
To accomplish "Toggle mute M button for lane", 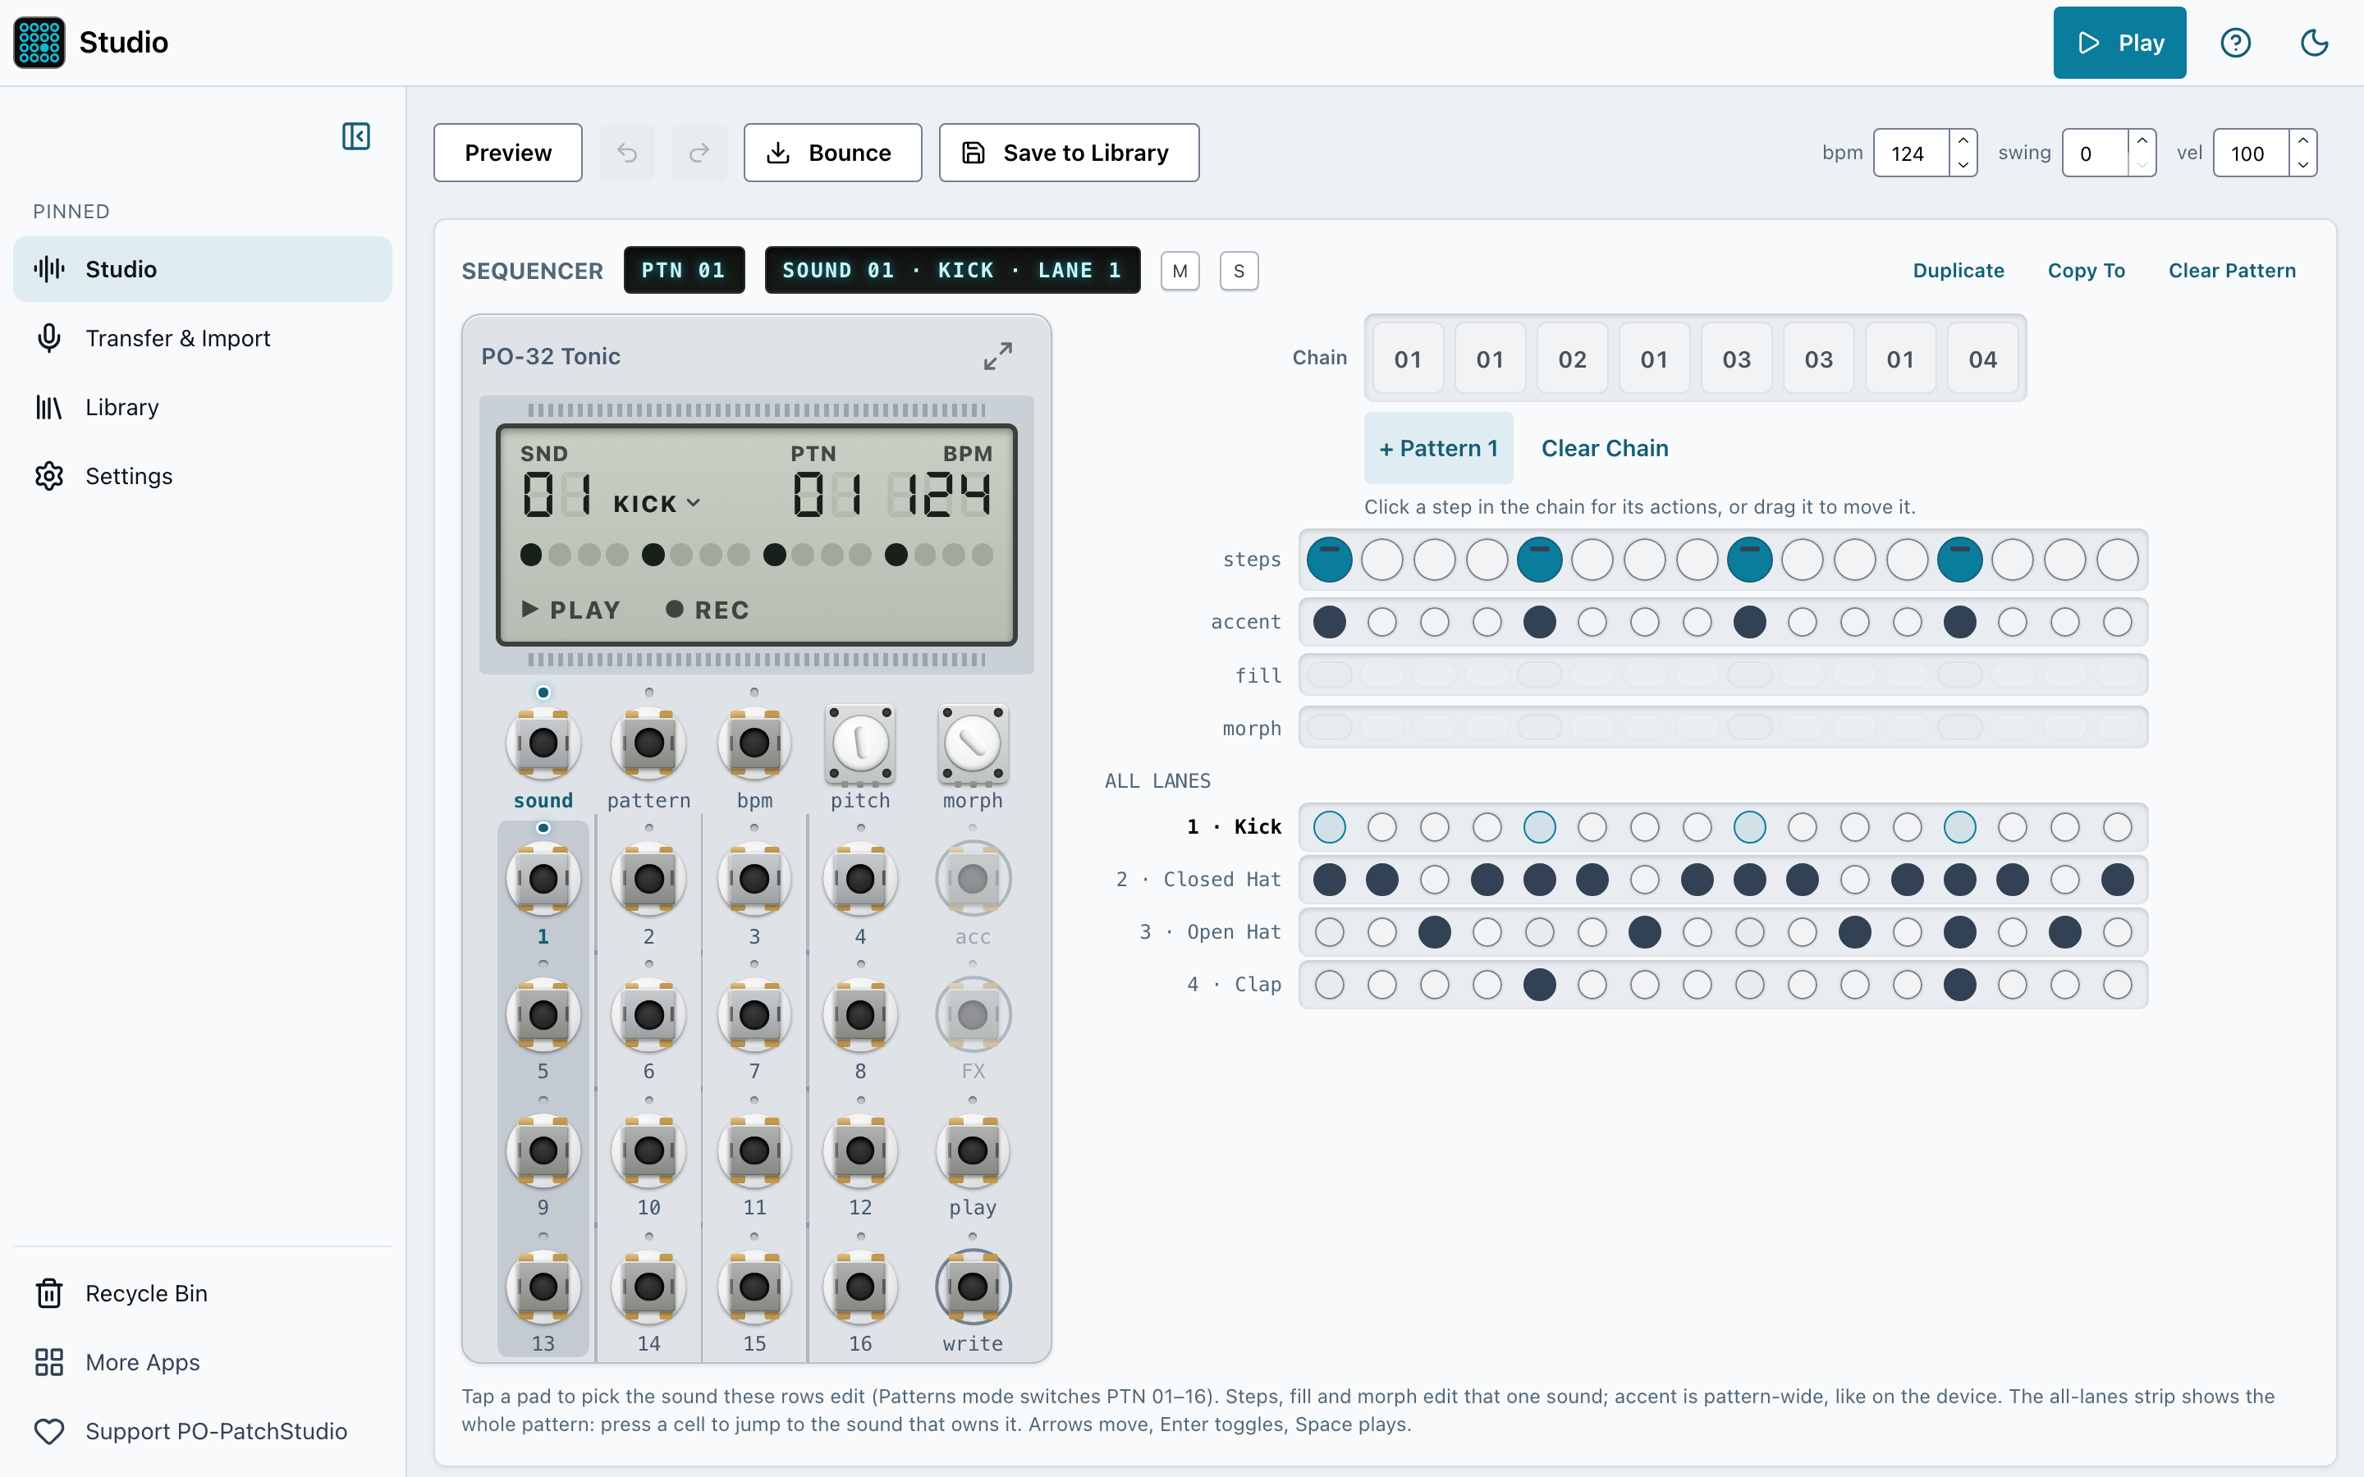I will tap(1180, 271).
